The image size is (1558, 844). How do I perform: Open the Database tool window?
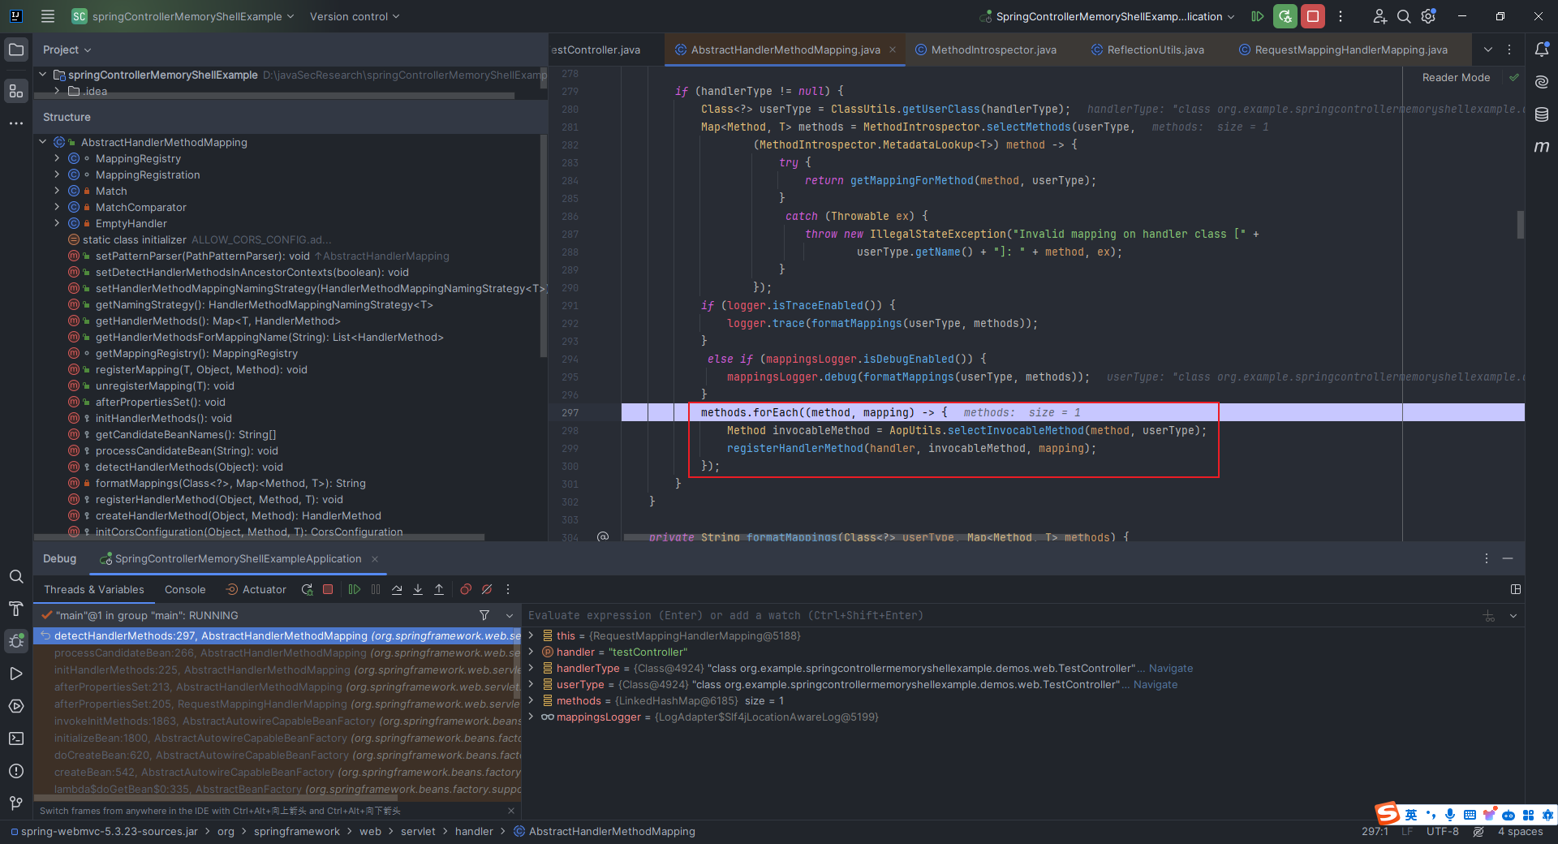pyautogui.click(x=1542, y=114)
